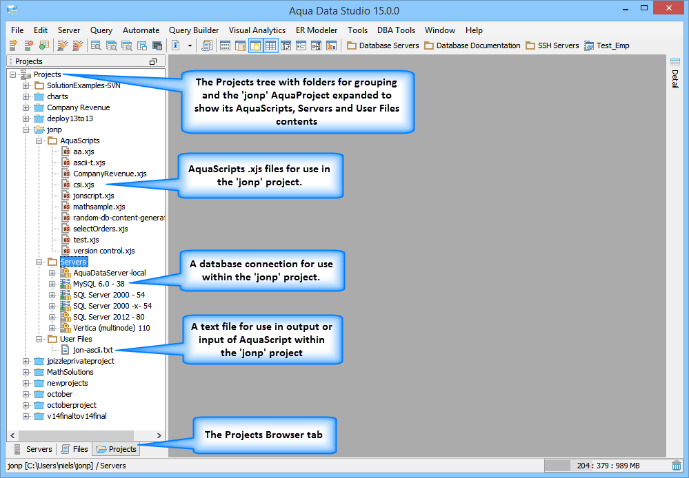Click the remove server icon with red minus

(28, 45)
